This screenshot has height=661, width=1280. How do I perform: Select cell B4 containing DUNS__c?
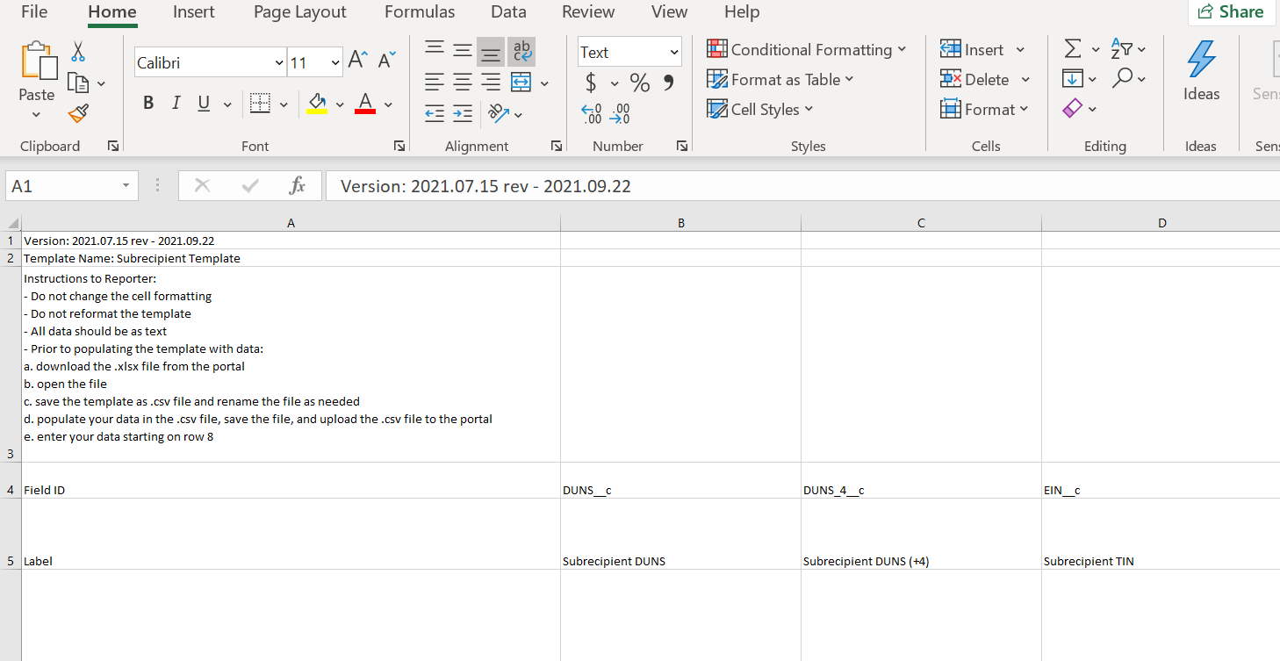click(680, 490)
